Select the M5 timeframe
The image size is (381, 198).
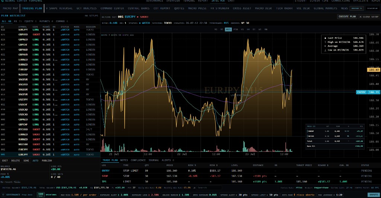click(222, 29)
